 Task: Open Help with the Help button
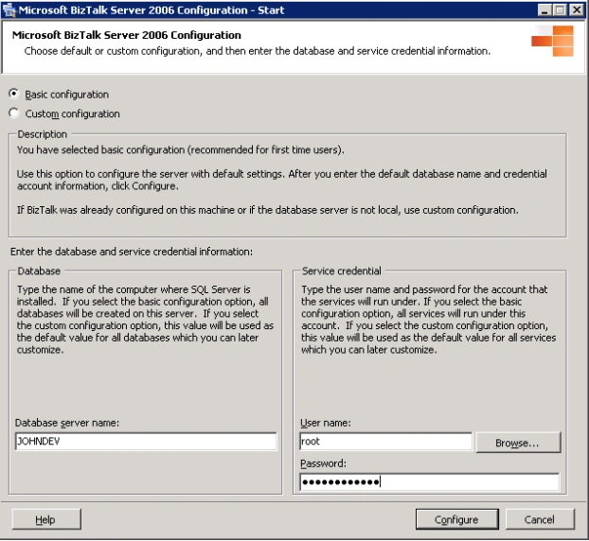click(x=45, y=519)
